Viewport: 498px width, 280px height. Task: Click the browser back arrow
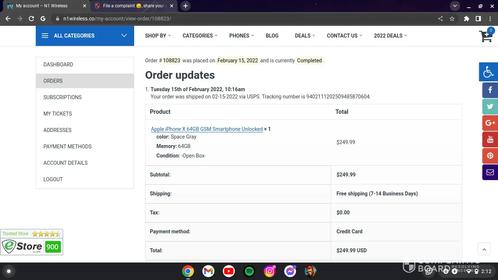coord(8,19)
